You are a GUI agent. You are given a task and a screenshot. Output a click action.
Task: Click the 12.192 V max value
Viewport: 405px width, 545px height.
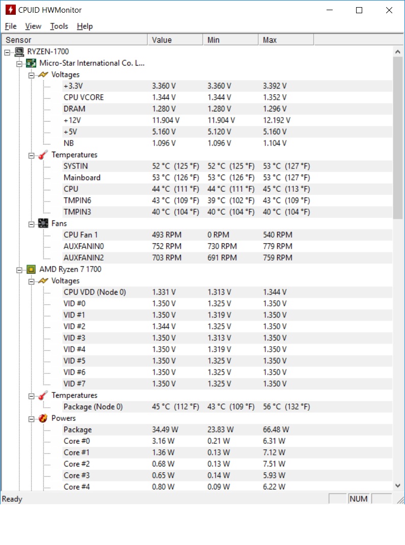click(277, 120)
